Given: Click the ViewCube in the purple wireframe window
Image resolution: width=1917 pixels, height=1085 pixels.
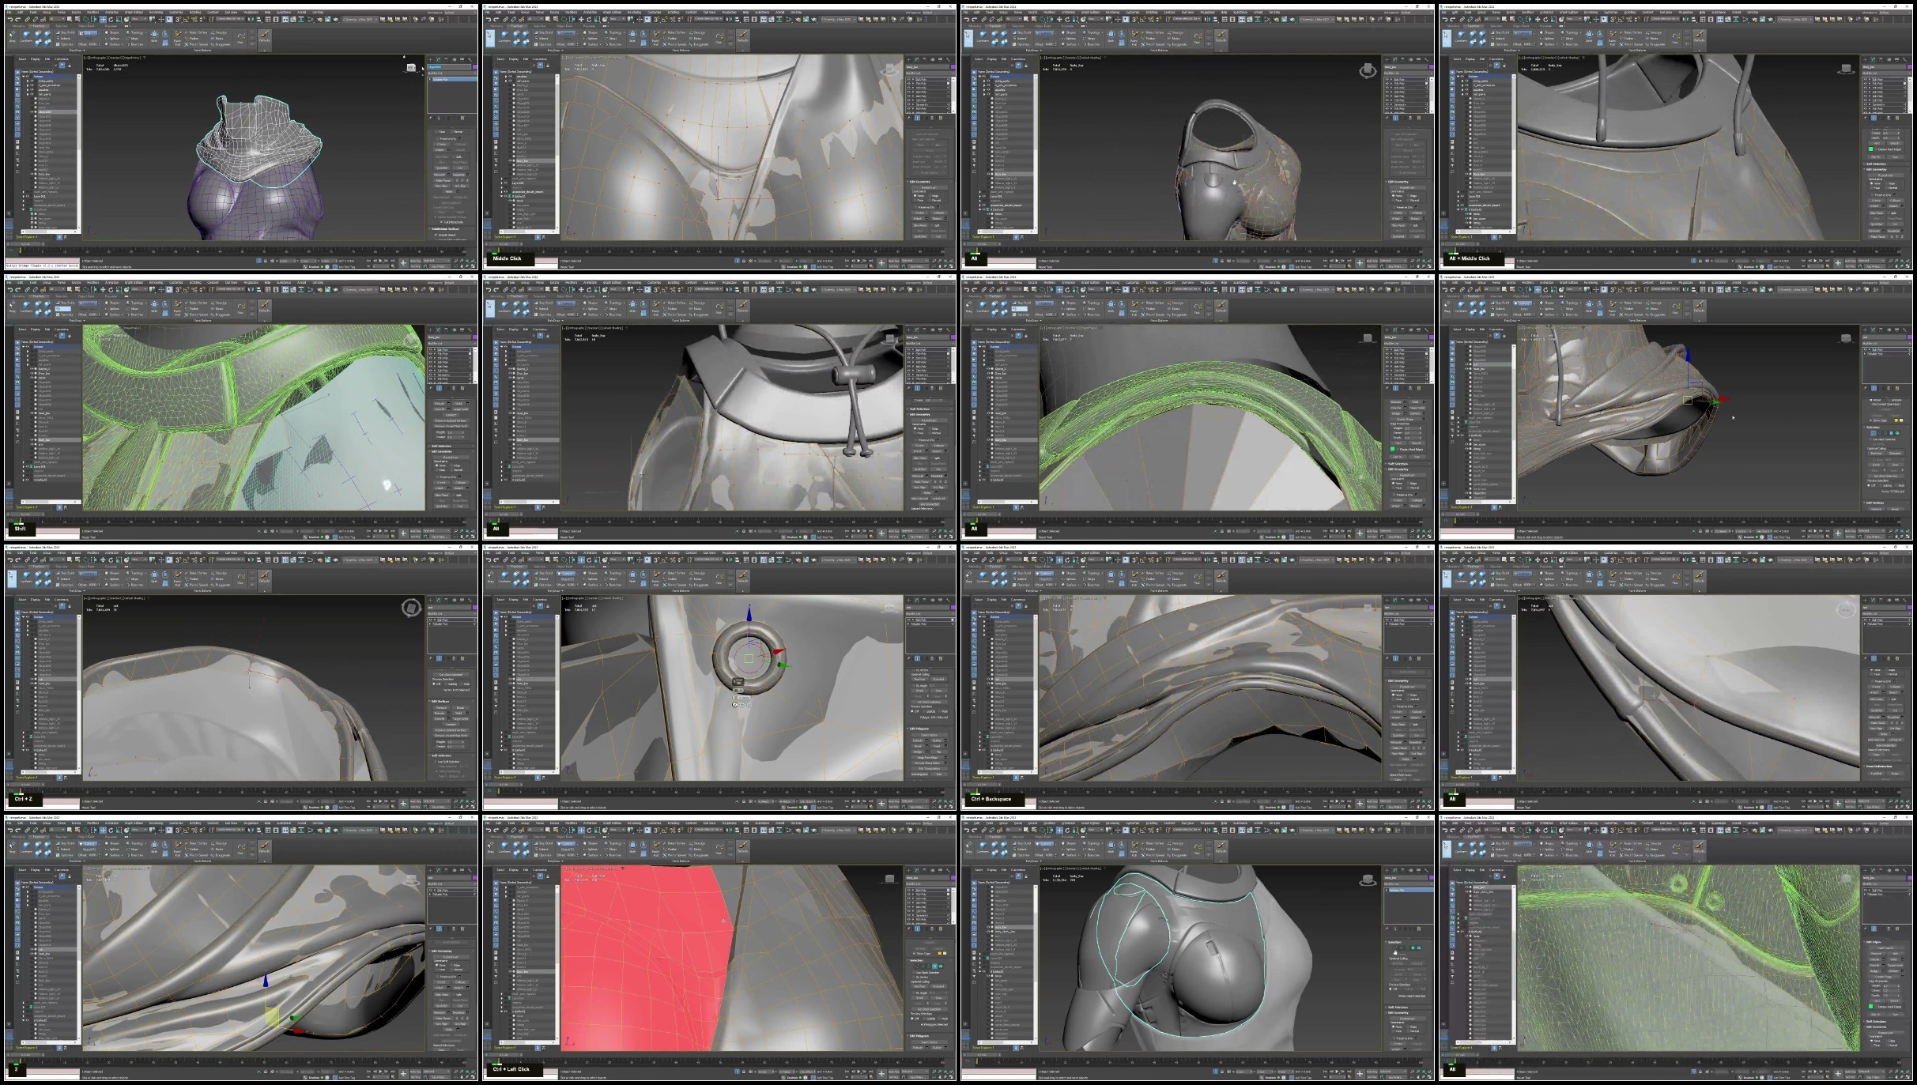Looking at the screenshot, I should [x=411, y=68].
